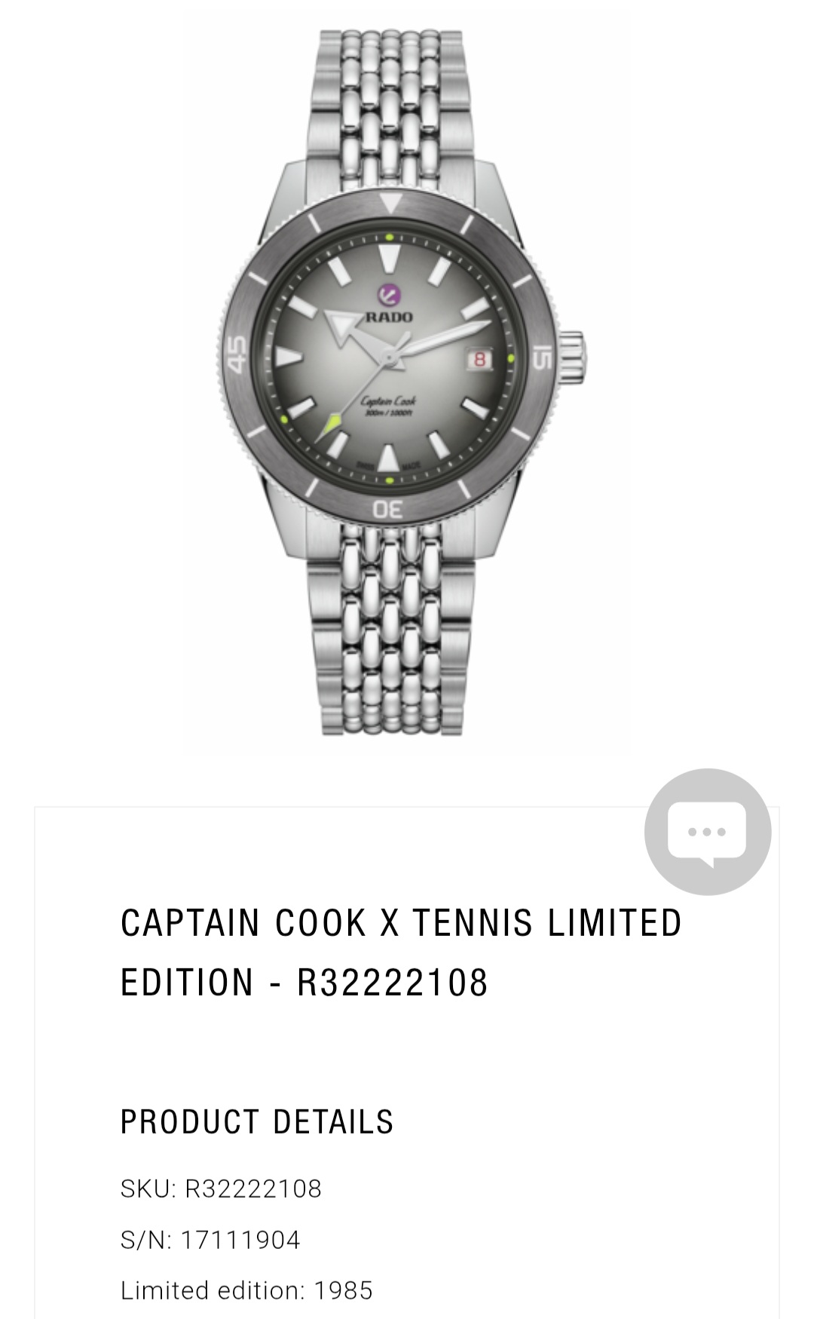
Task: Click the date window showing 8
Action: point(479,359)
